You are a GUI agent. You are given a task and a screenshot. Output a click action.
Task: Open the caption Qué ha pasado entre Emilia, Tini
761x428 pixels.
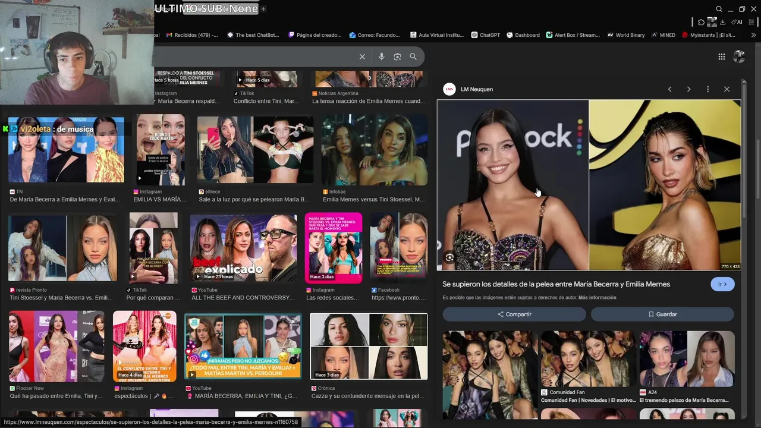[x=56, y=395]
